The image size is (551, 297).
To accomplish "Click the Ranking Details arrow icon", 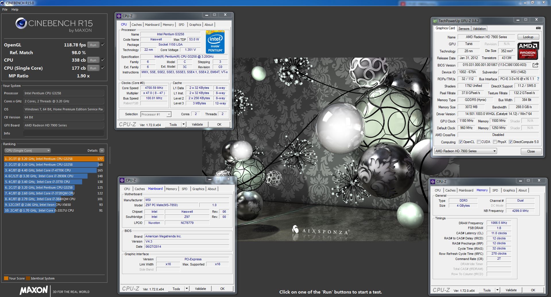I will pos(102,151).
